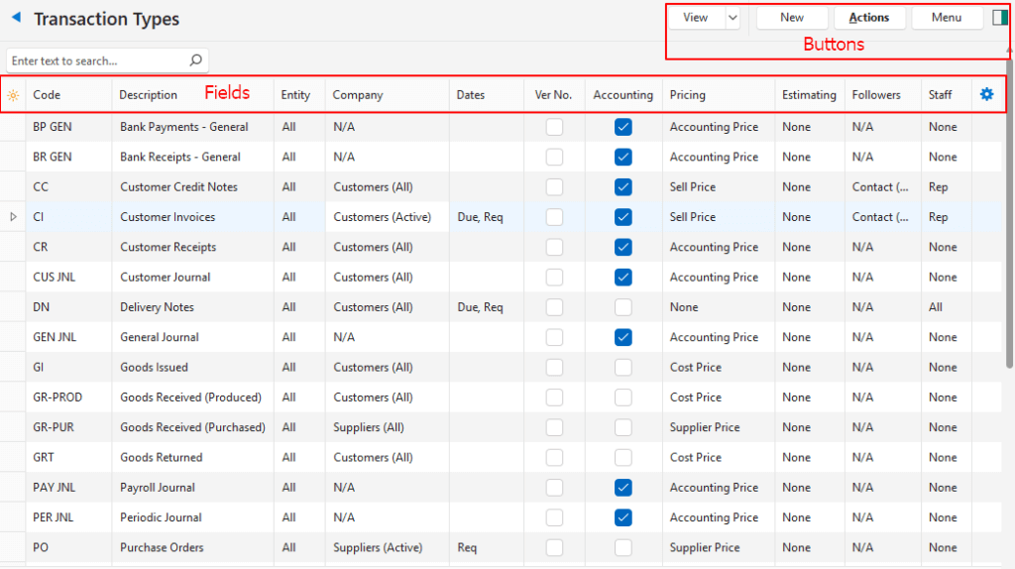The width and height of the screenshot is (1015, 569).
Task: Tick Accounting checkbox for Goods Issued
Action: tap(622, 367)
